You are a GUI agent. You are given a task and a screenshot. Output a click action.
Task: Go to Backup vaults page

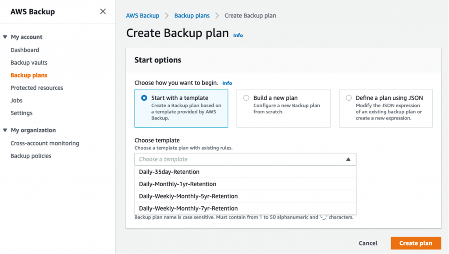pyautogui.click(x=29, y=63)
